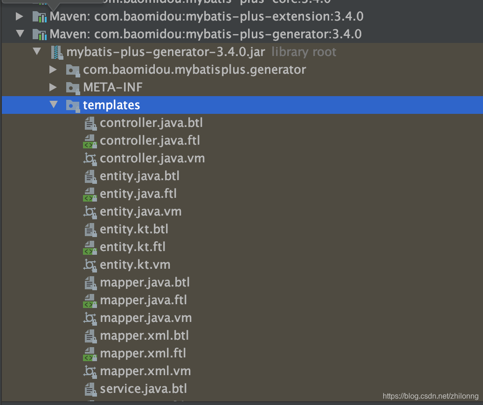Click the Velocity icon of mapper.java.vm
This screenshot has width=483, height=405.
90,318
